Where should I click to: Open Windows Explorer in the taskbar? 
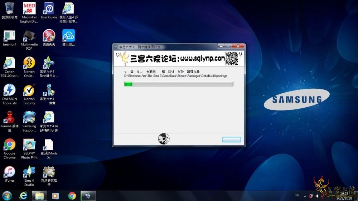(x=39, y=196)
